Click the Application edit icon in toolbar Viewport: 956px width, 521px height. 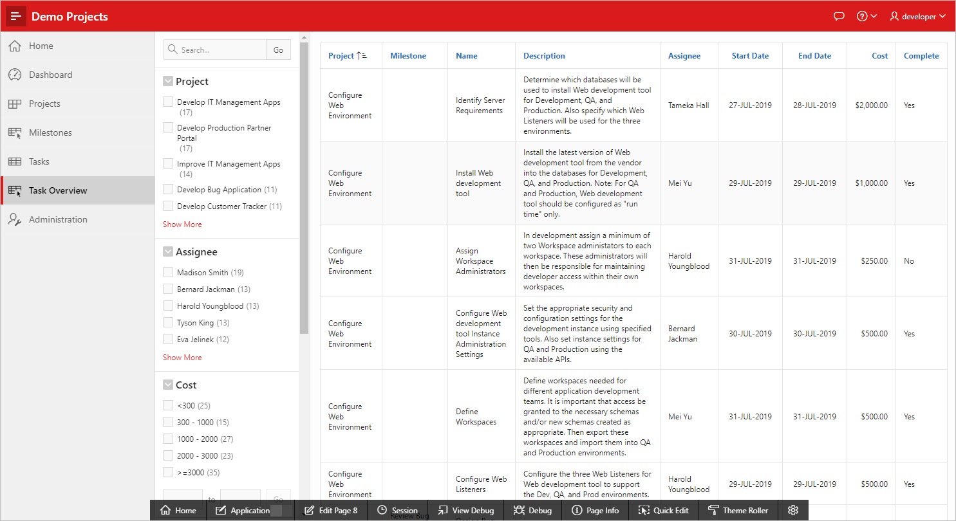[221, 510]
